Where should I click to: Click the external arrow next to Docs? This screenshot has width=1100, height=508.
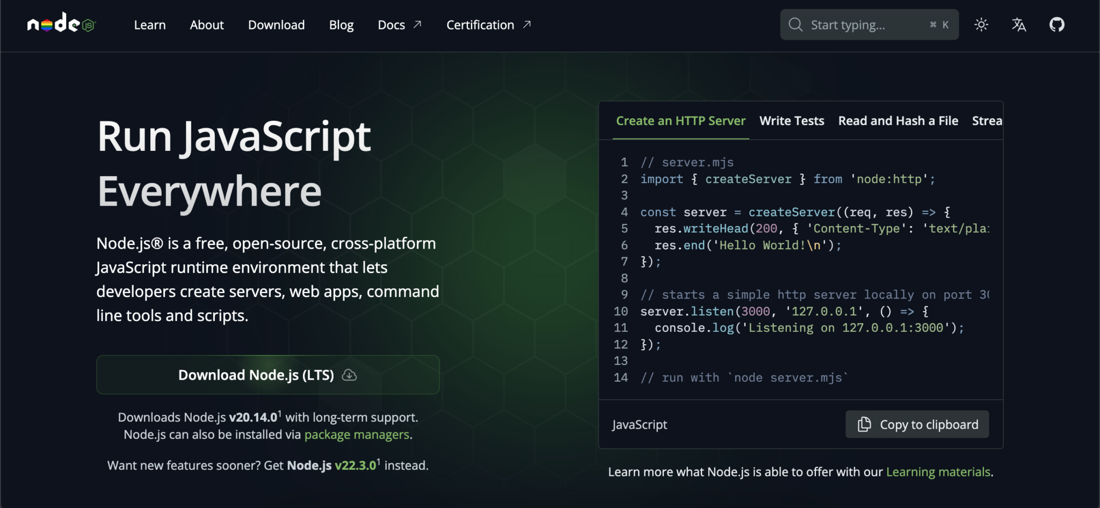417,25
